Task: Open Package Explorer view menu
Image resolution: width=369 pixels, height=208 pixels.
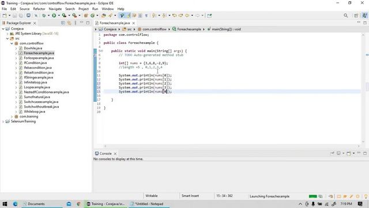Action: click(x=76, y=23)
